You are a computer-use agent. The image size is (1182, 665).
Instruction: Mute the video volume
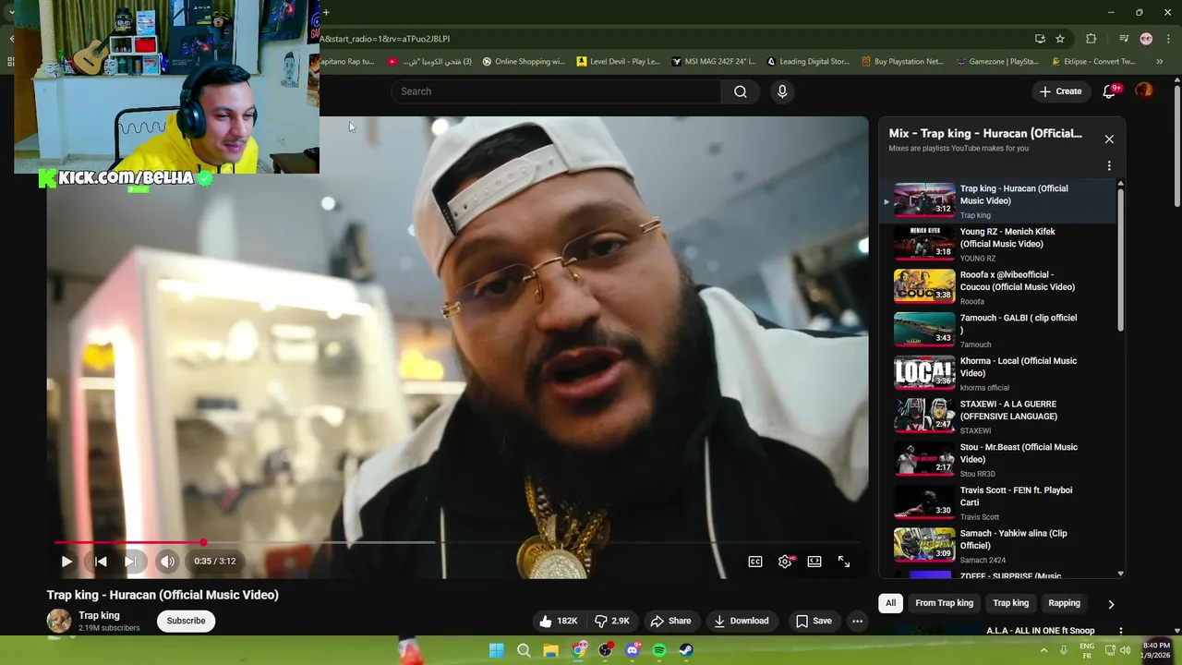[166, 562]
